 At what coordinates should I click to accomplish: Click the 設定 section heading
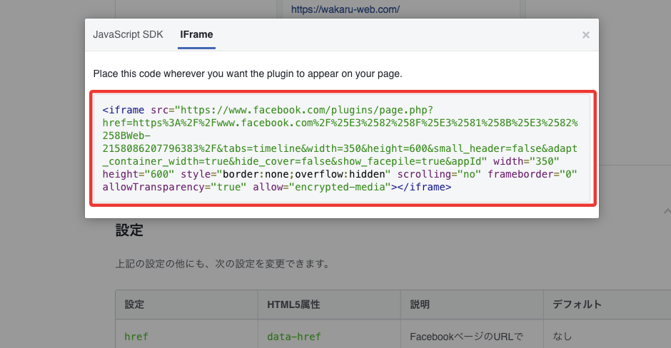coord(129,230)
